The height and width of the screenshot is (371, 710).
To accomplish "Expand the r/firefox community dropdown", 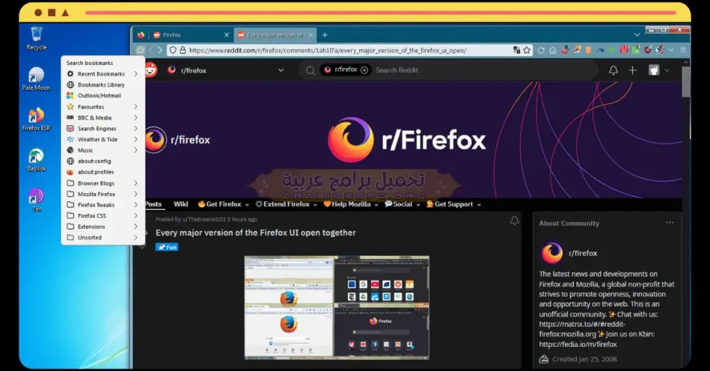I will pos(281,70).
